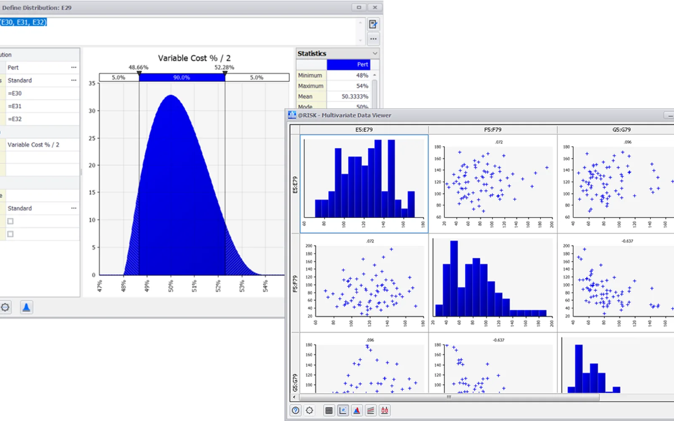This screenshot has width=674, height=421.
Task: Select the =E32 parameter cell
Action: tap(43, 119)
